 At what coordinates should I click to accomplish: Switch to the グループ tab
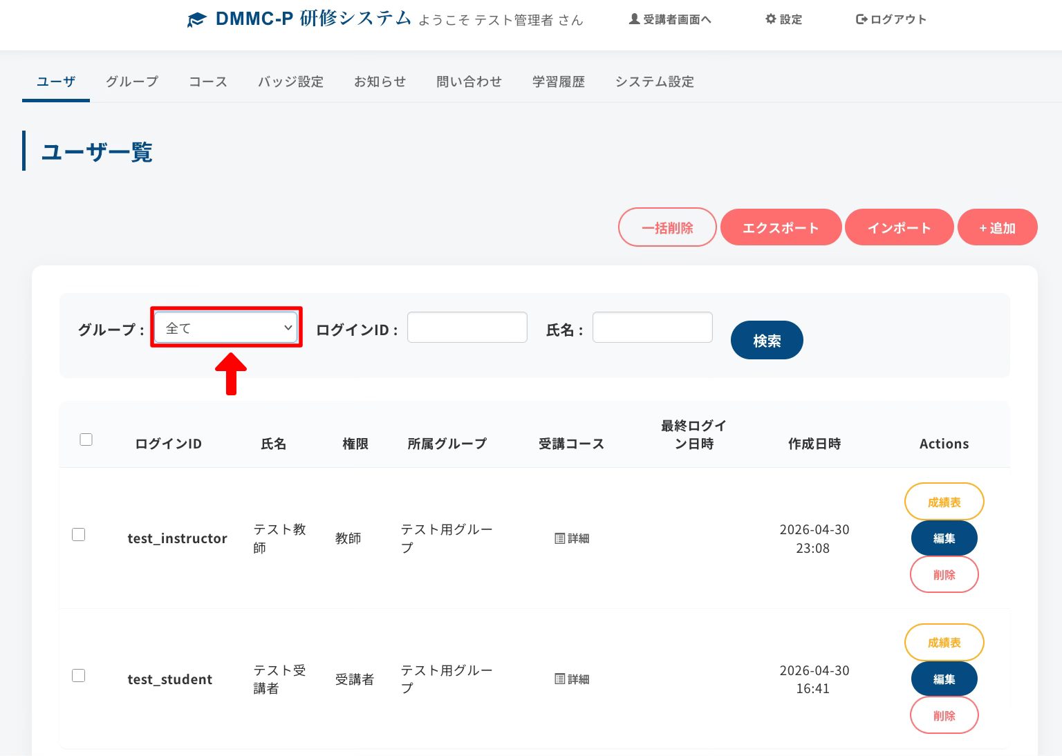132,82
